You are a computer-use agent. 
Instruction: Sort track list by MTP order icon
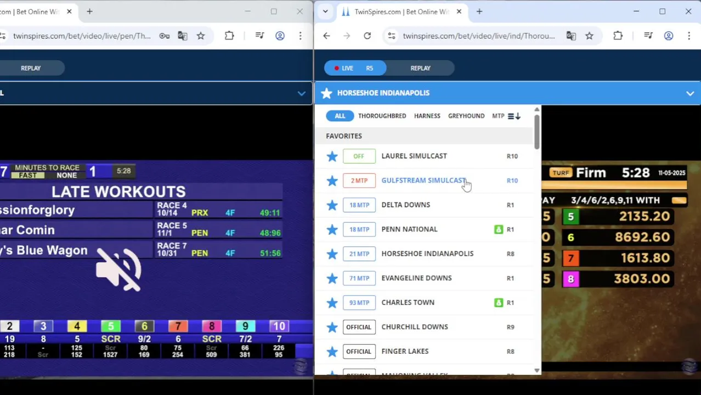pos(514,116)
